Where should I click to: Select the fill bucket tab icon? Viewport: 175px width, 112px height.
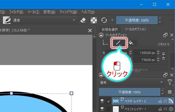(x=131, y=43)
